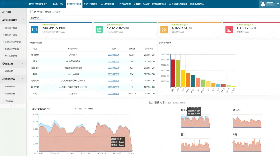
Task: Open the 用户业务管理 top menu
Action: coord(91,4)
